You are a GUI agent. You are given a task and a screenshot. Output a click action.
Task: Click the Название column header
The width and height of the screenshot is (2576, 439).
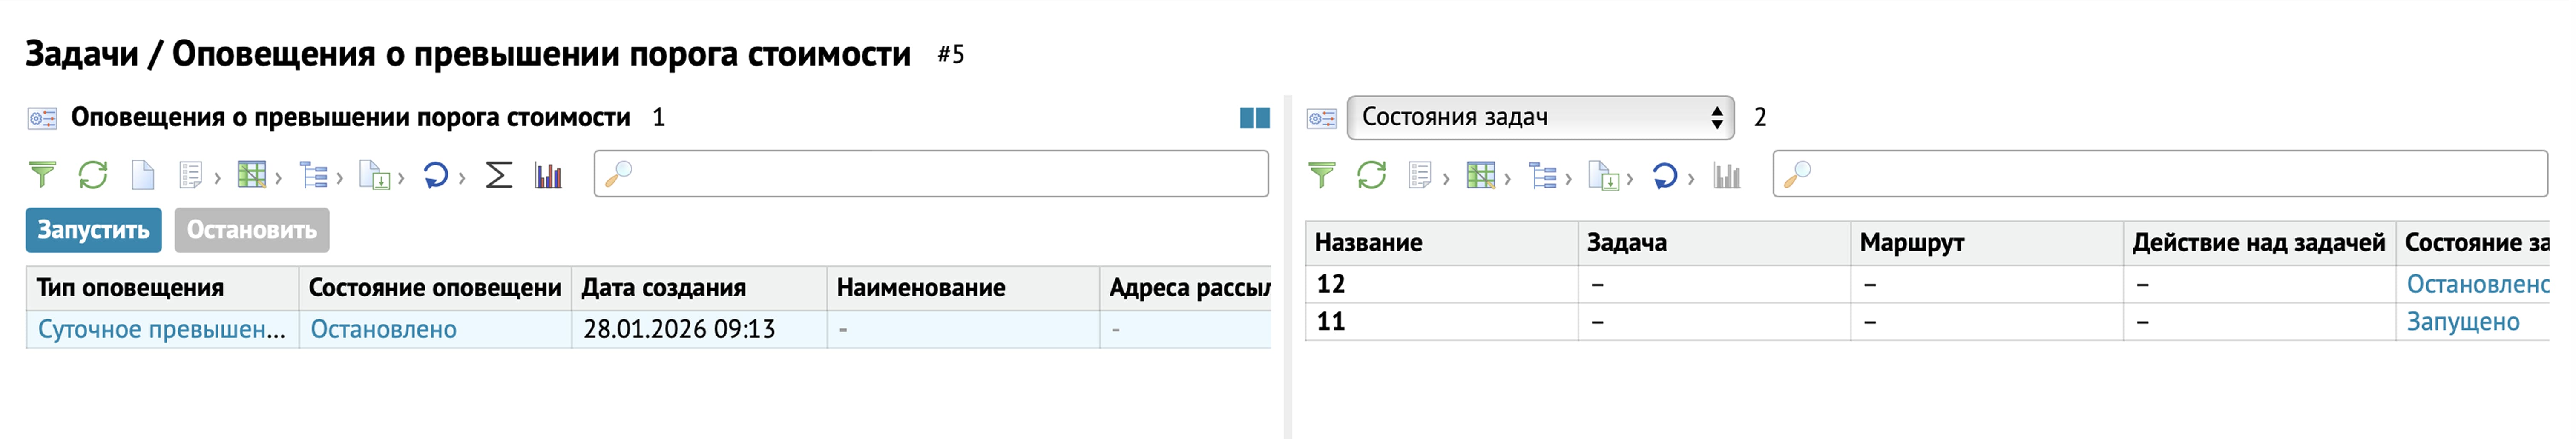(1368, 242)
